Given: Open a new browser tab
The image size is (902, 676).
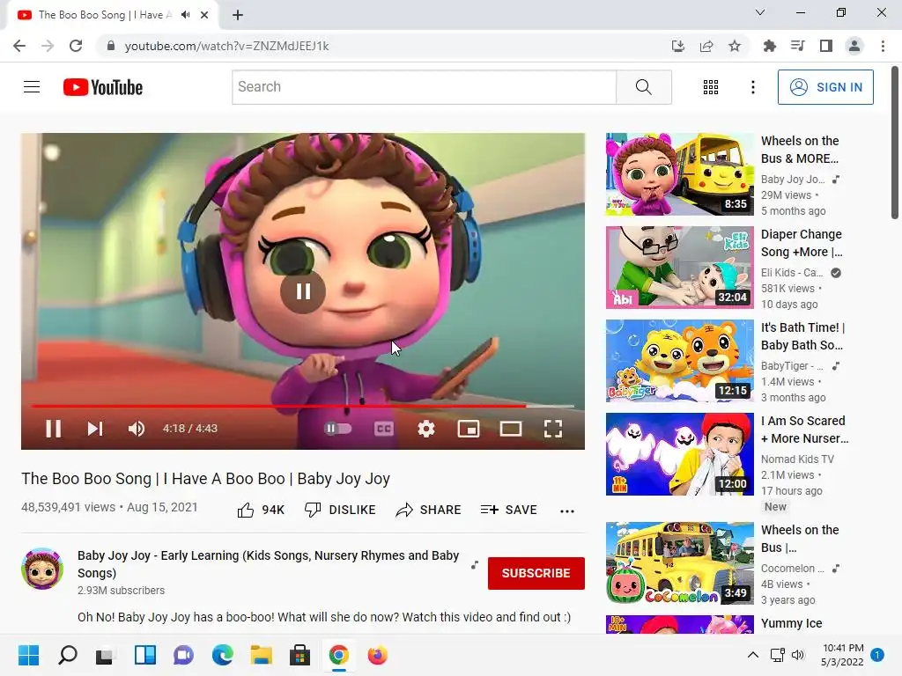Looking at the screenshot, I should point(238,15).
